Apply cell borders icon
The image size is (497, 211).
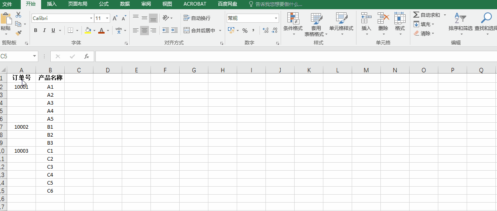tap(70, 30)
